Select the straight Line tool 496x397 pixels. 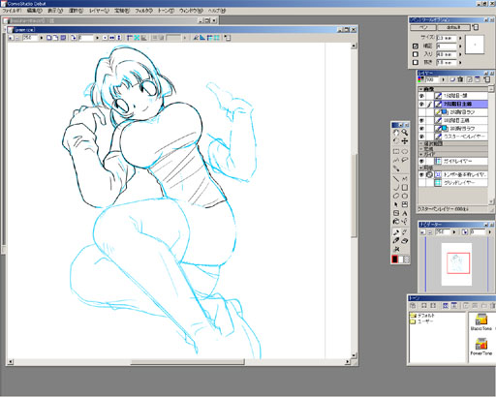(396, 179)
